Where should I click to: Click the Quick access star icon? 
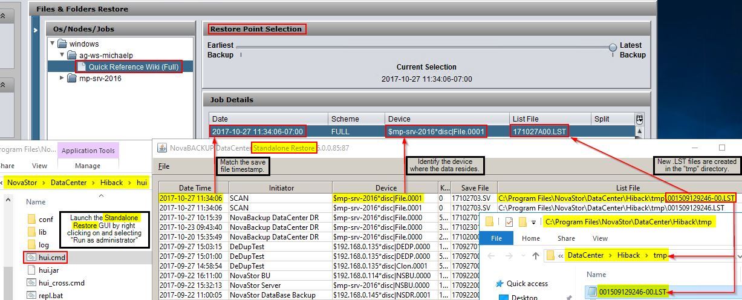pos(499,283)
